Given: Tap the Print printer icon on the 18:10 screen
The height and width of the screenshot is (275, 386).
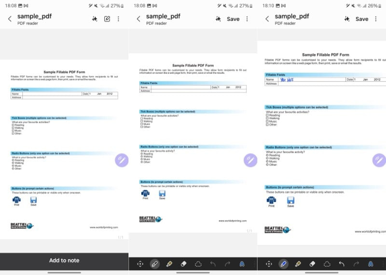Looking at the screenshot, I should tap(271, 201).
